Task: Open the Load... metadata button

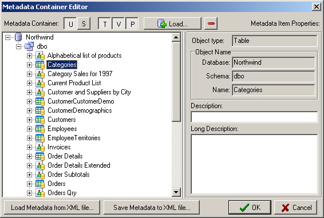Action: pos(172,23)
